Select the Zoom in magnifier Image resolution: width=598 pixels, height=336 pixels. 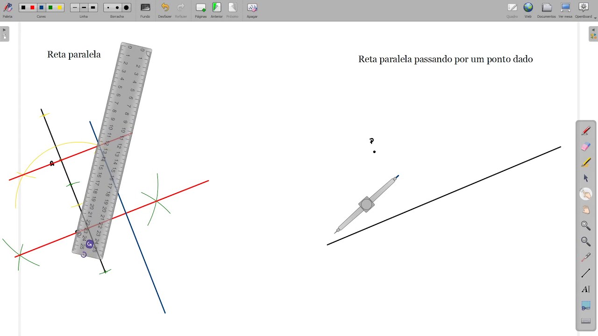(586, 226)
